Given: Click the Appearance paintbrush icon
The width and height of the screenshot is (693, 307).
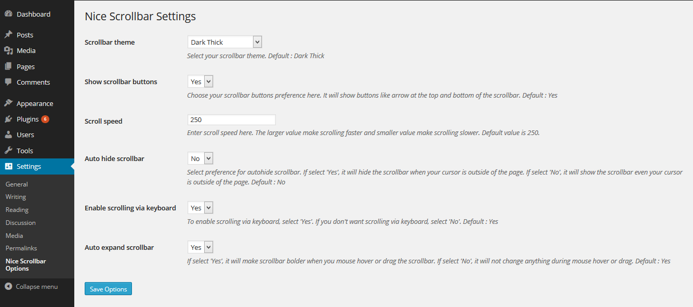Looking at the screenshot, I should (8, 103).
